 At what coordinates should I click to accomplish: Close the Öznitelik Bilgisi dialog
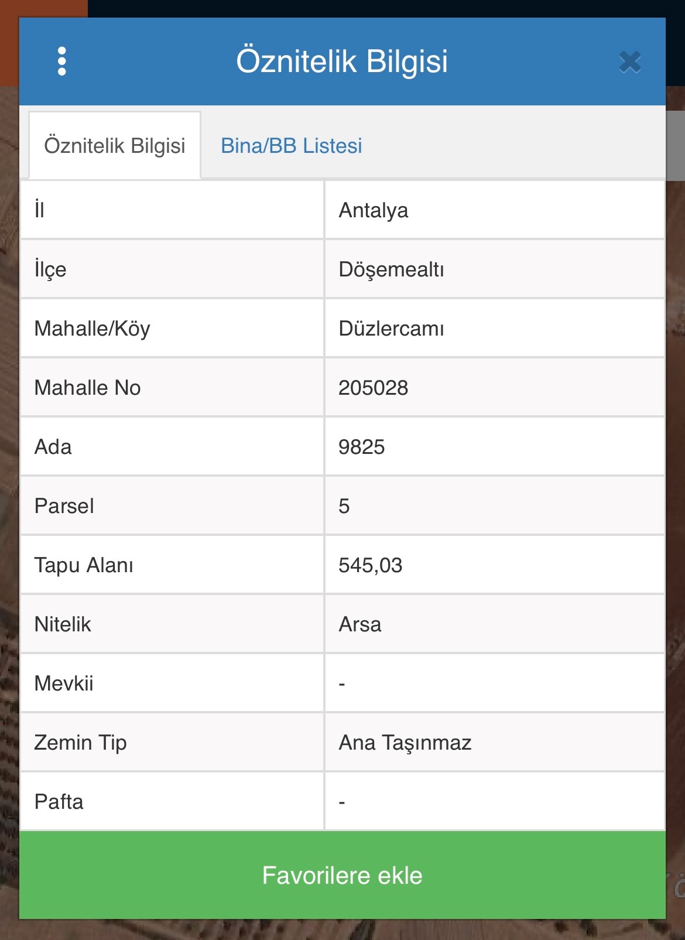[x=630, y=62]
